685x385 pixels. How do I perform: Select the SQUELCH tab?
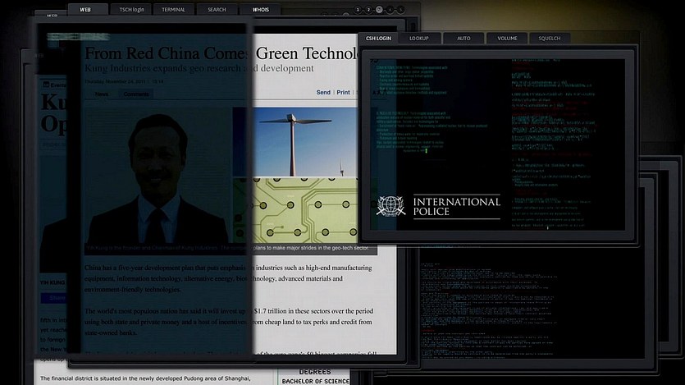point(550,39)
